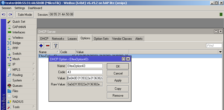
Task: Expand the Tools submenu arrow
Action: point(34,107)
